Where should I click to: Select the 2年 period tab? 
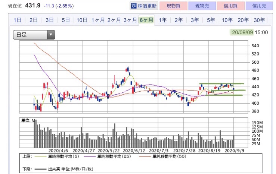point(179,20)
